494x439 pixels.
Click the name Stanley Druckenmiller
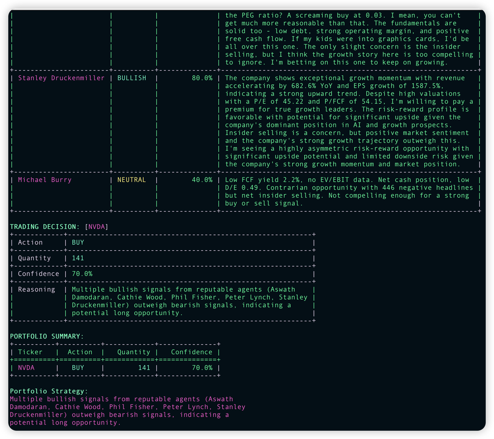coord(61,78)
